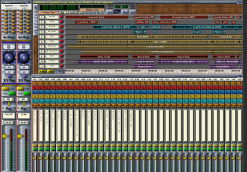Click the right Pan arrow on Input 02 strip
The image size is (247, 172).
click(30, 108)
